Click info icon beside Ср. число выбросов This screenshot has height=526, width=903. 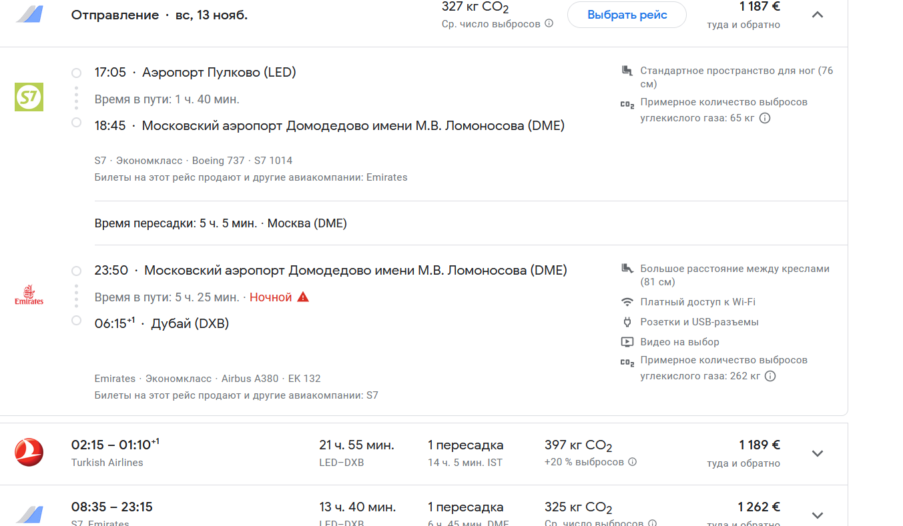tap(549, 24)
